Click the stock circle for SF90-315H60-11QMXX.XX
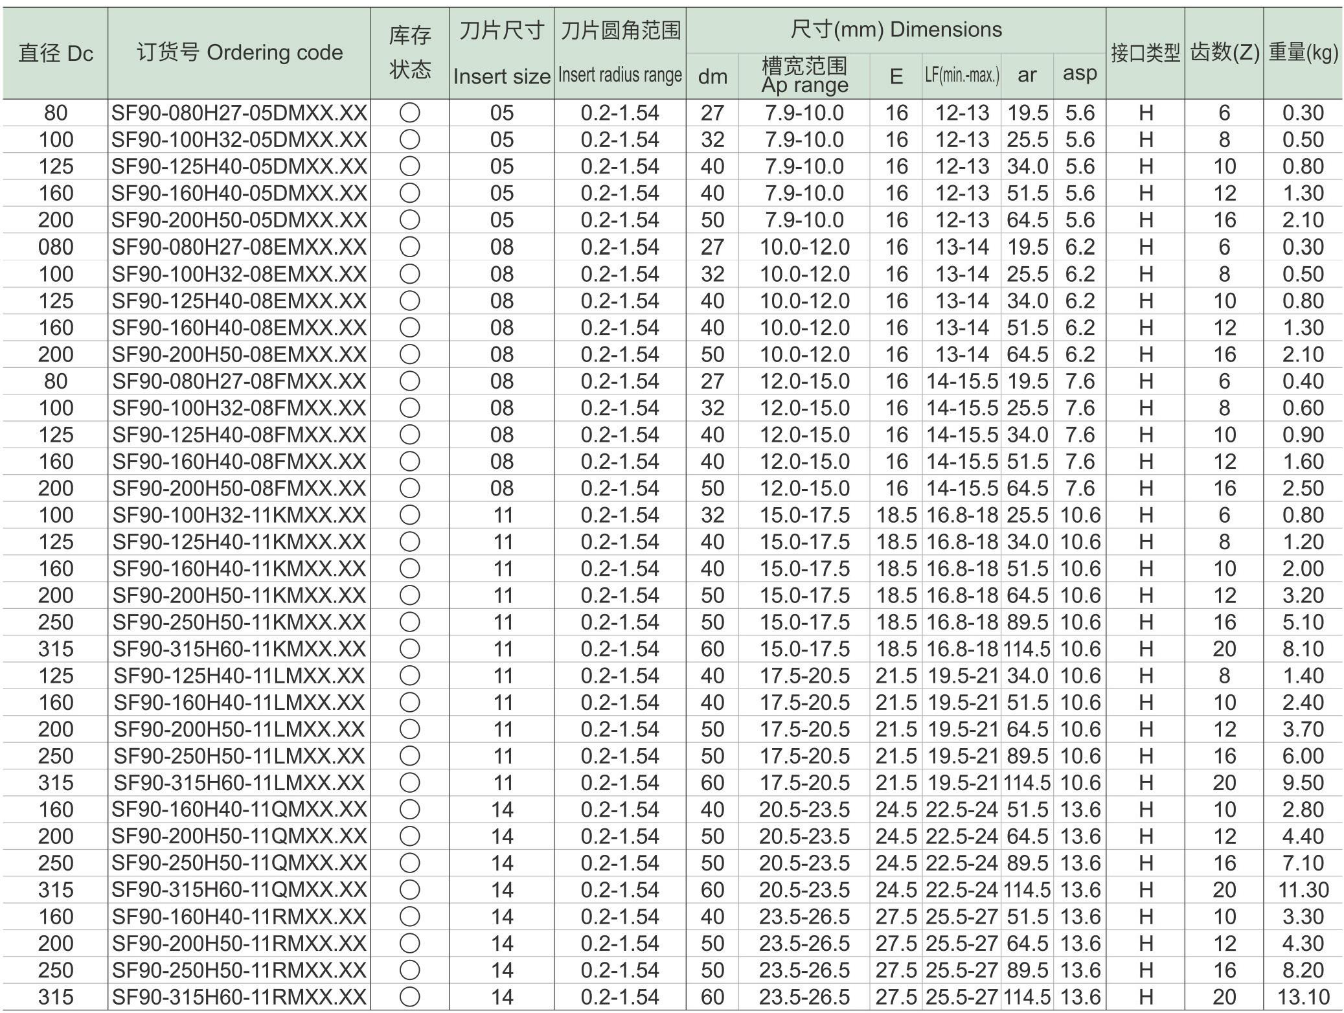Screen dimensions: 1344x1013 (409, 890)
